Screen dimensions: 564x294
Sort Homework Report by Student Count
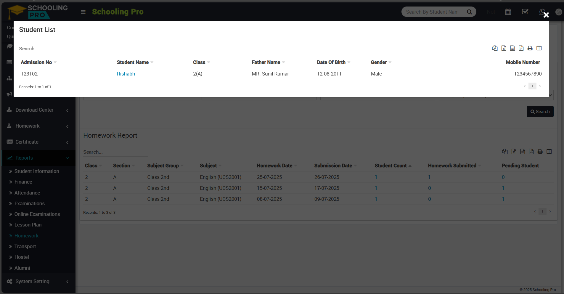click(393, 166)
